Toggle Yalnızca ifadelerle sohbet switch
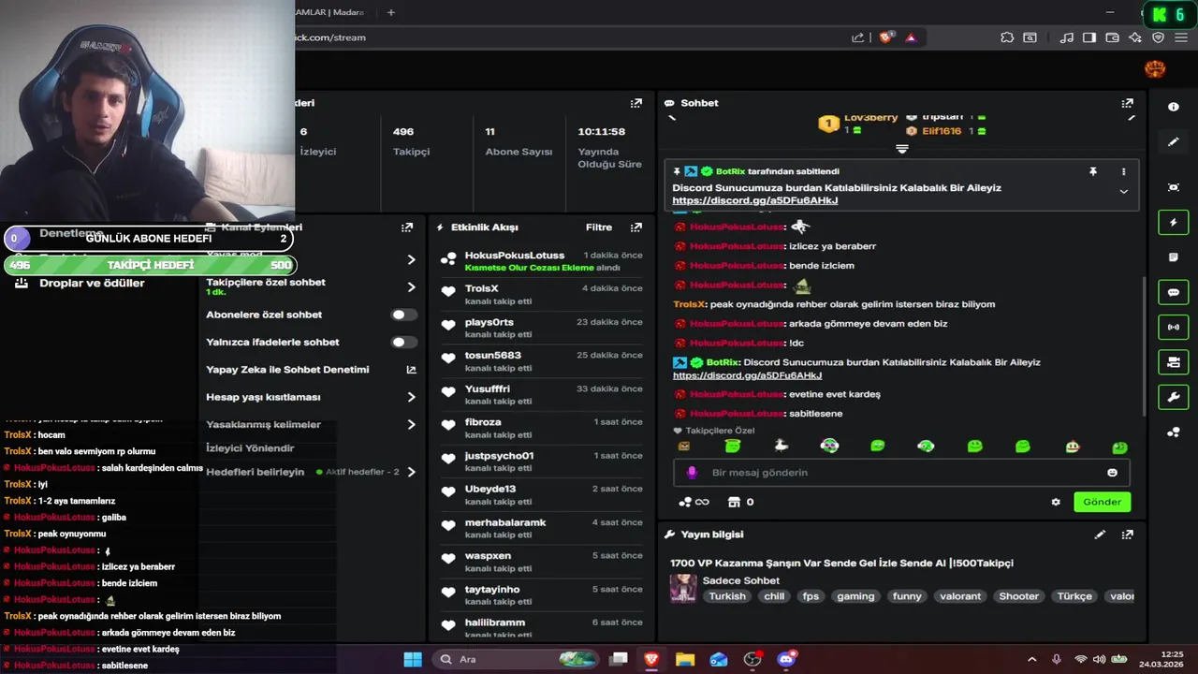 403,343
